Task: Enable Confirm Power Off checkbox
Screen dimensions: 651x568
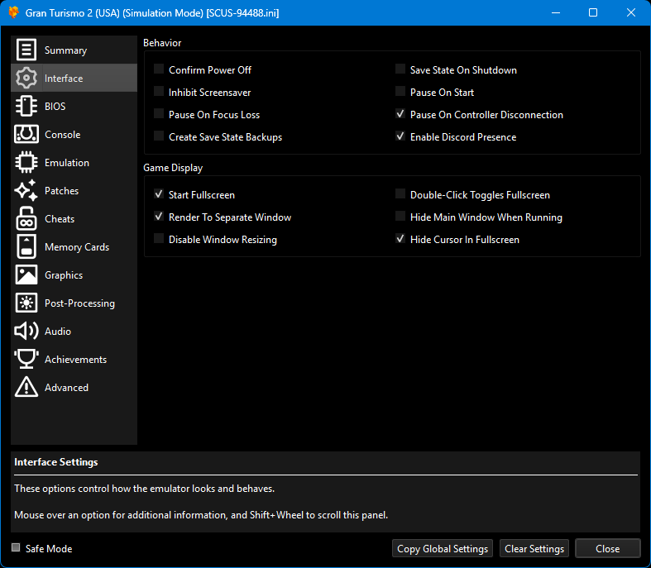Action: (159, 70)
